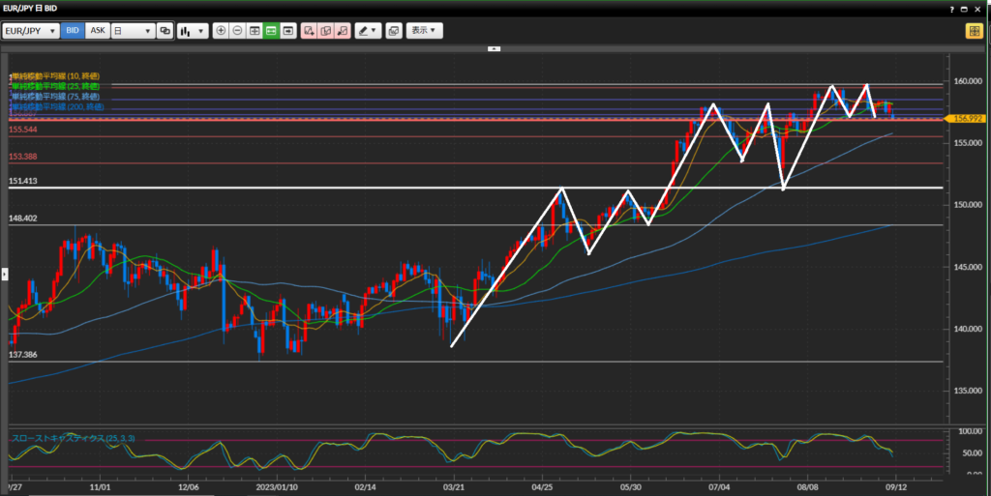This screenshot has width=991, height=496.
Task: Switch price display to ASK
Action: click(98, 31)
